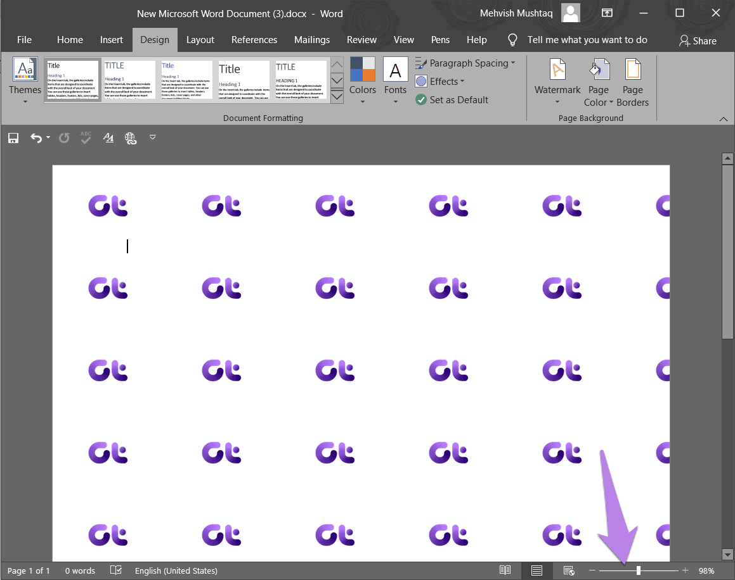Save the document from Quick Access Toolbar

pyautogui.click(x=13, y=137)
